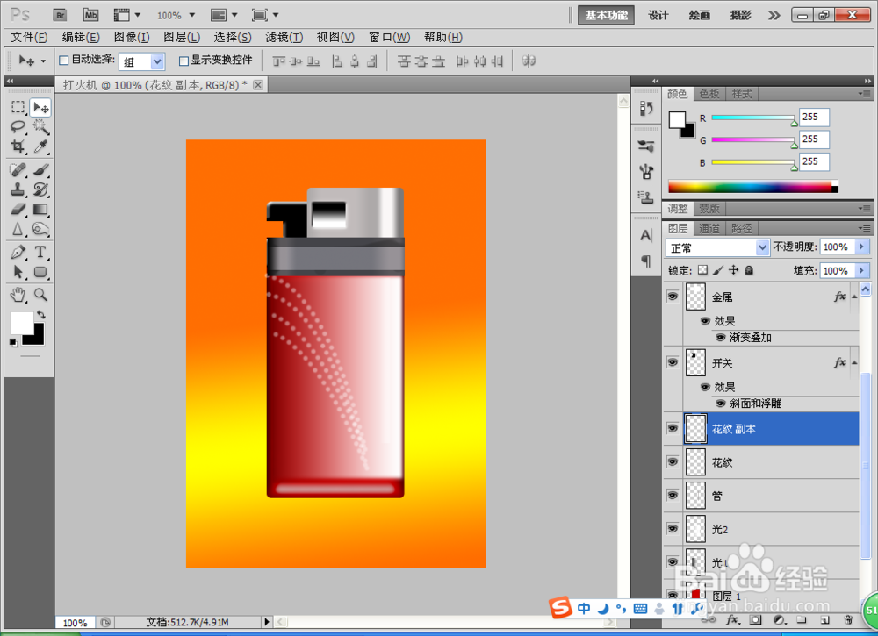Reset default foreground and background colors
The image size is (878, 636).
click(x=13, y=342)
